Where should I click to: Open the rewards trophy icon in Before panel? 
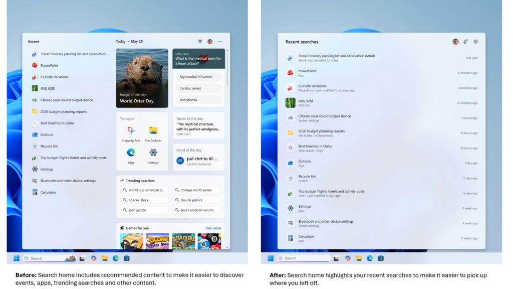(x=200, y=42)
